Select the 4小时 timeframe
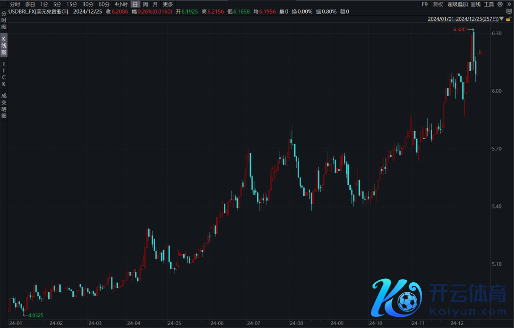Screen dimensions: 514x328 coord(120,4)
